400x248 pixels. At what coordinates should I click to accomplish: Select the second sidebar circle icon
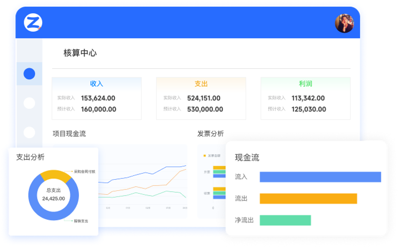tap(29, 103)
